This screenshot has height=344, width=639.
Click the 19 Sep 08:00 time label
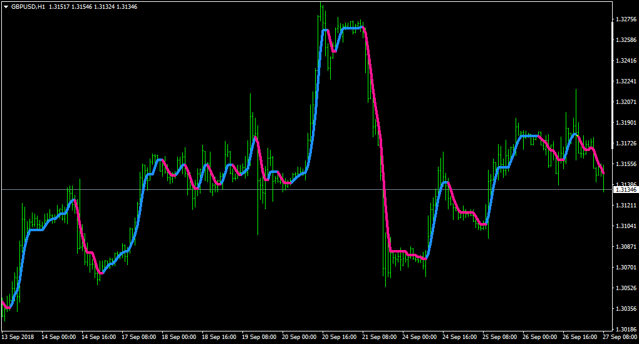(259, 337)
